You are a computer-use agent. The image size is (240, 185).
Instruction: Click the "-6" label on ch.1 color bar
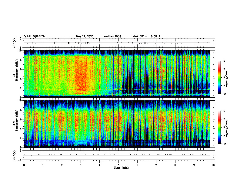click(224, 61)
